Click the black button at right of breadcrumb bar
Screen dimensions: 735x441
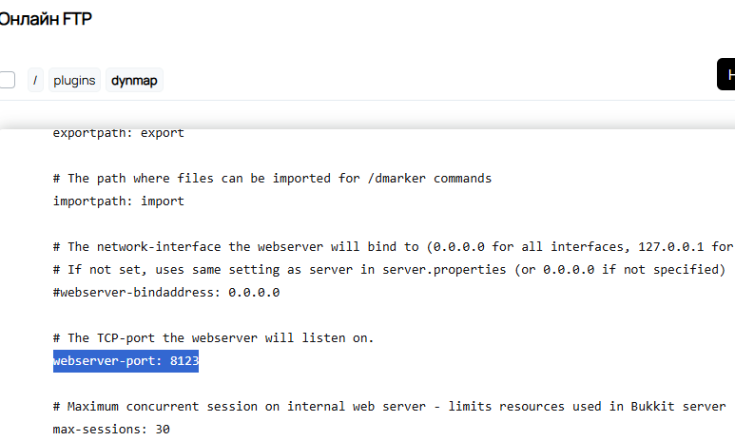pyautogui.click(x=726, y=74)
